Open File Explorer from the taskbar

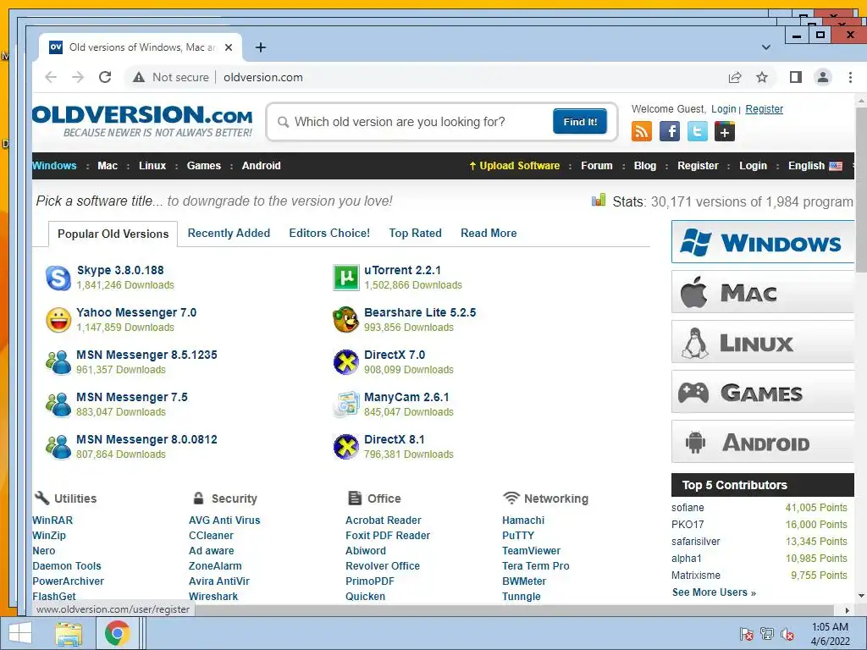tap(69, 633)
